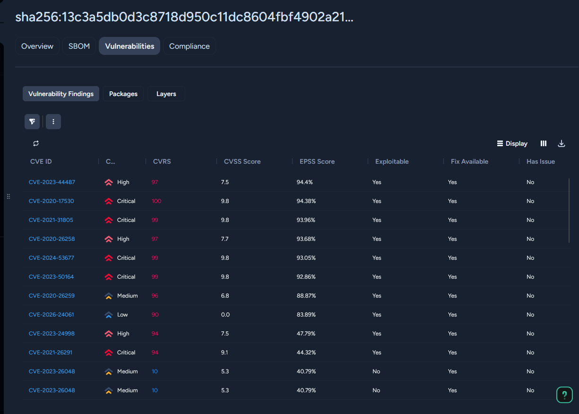Sort by CVE ID column header
579x414 pixels.
(41, 161)
